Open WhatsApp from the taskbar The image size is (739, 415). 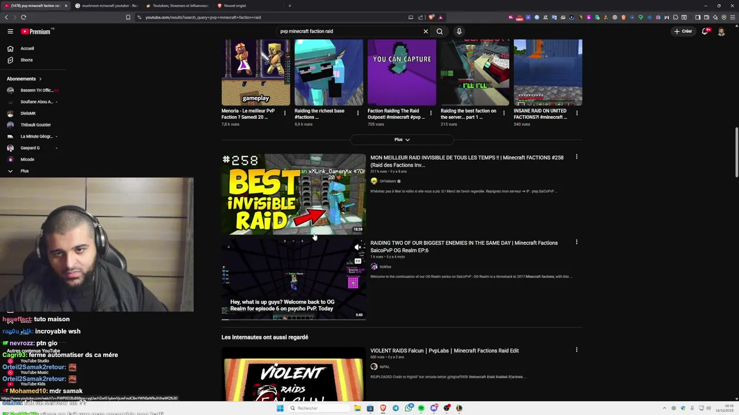click(x=409, y=408)
